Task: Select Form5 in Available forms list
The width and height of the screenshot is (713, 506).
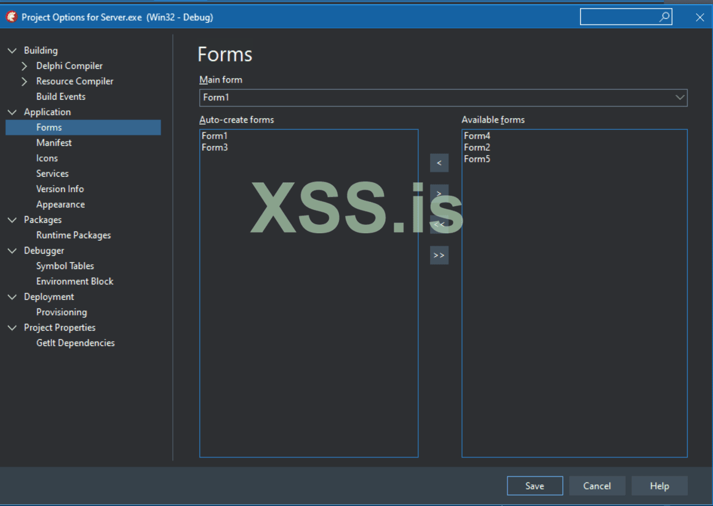Action: pos(477,159)
